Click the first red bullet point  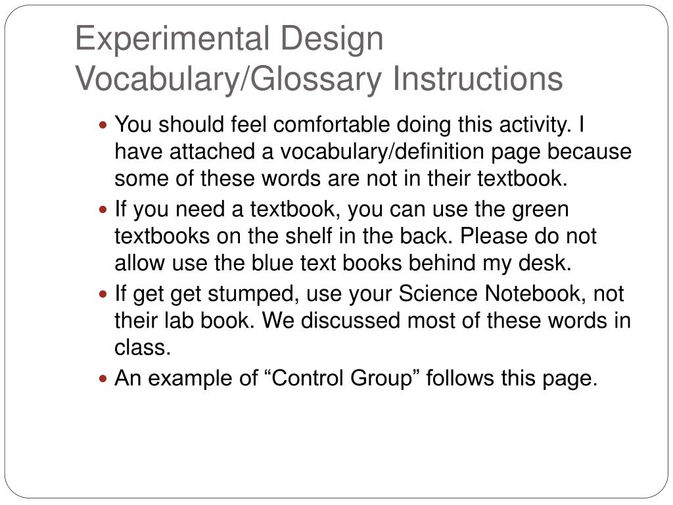[103, 126]
